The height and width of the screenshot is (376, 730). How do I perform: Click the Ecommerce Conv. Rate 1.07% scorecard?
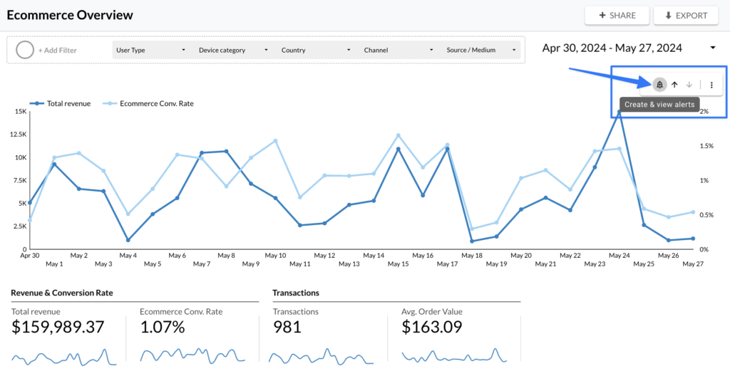click(x=163, y=328)
